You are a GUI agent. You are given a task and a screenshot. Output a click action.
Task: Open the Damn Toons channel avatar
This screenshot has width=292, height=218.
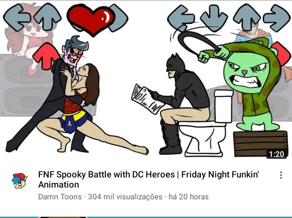pyautogui.click(x=20, y=181)
